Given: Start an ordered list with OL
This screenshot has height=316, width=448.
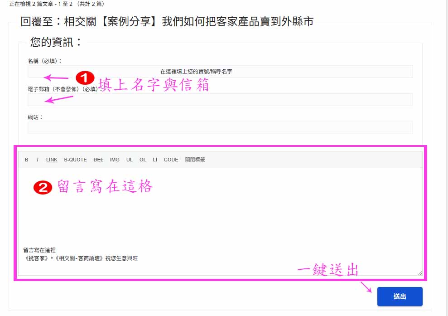Looking at the screenshot, I should tap(143, 160).
